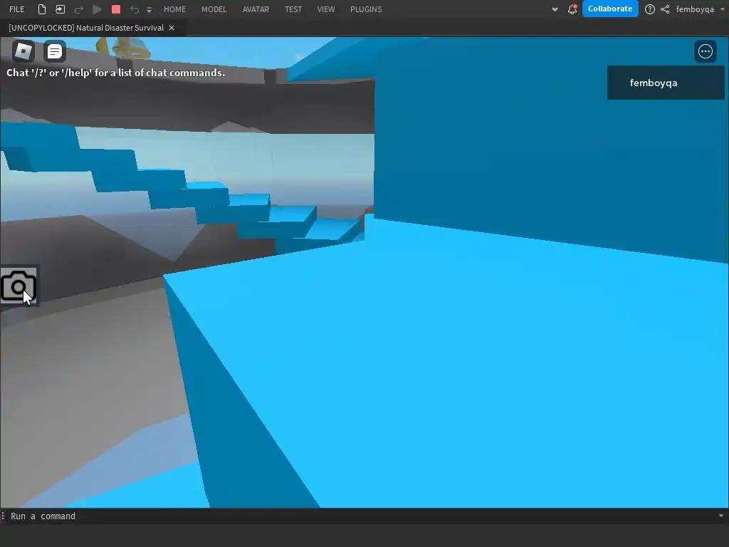Viewport: 729px width, 547px height.
Task: Click the open place icon
Action: point(60,9)
